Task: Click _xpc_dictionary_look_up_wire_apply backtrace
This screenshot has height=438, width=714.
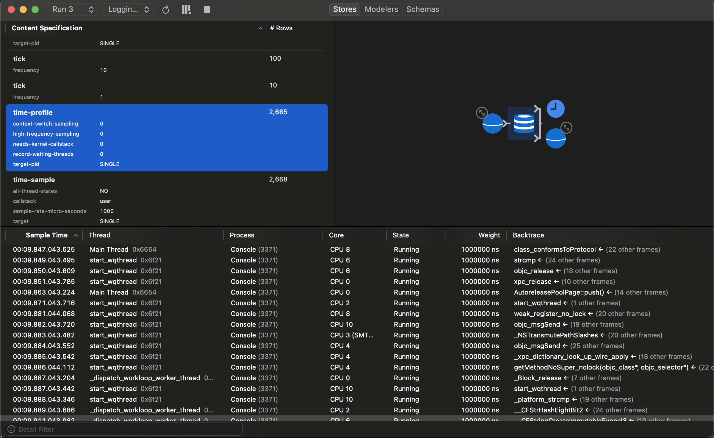Action: [x=603, y=356]
